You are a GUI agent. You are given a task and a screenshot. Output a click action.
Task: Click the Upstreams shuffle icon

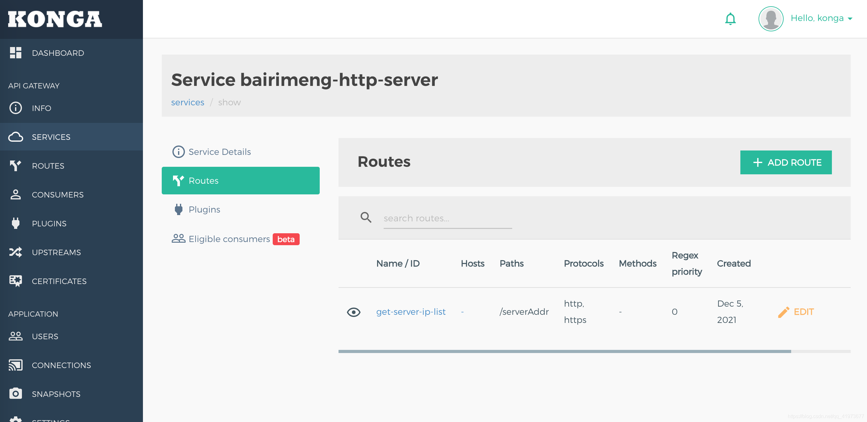point(15,252)
